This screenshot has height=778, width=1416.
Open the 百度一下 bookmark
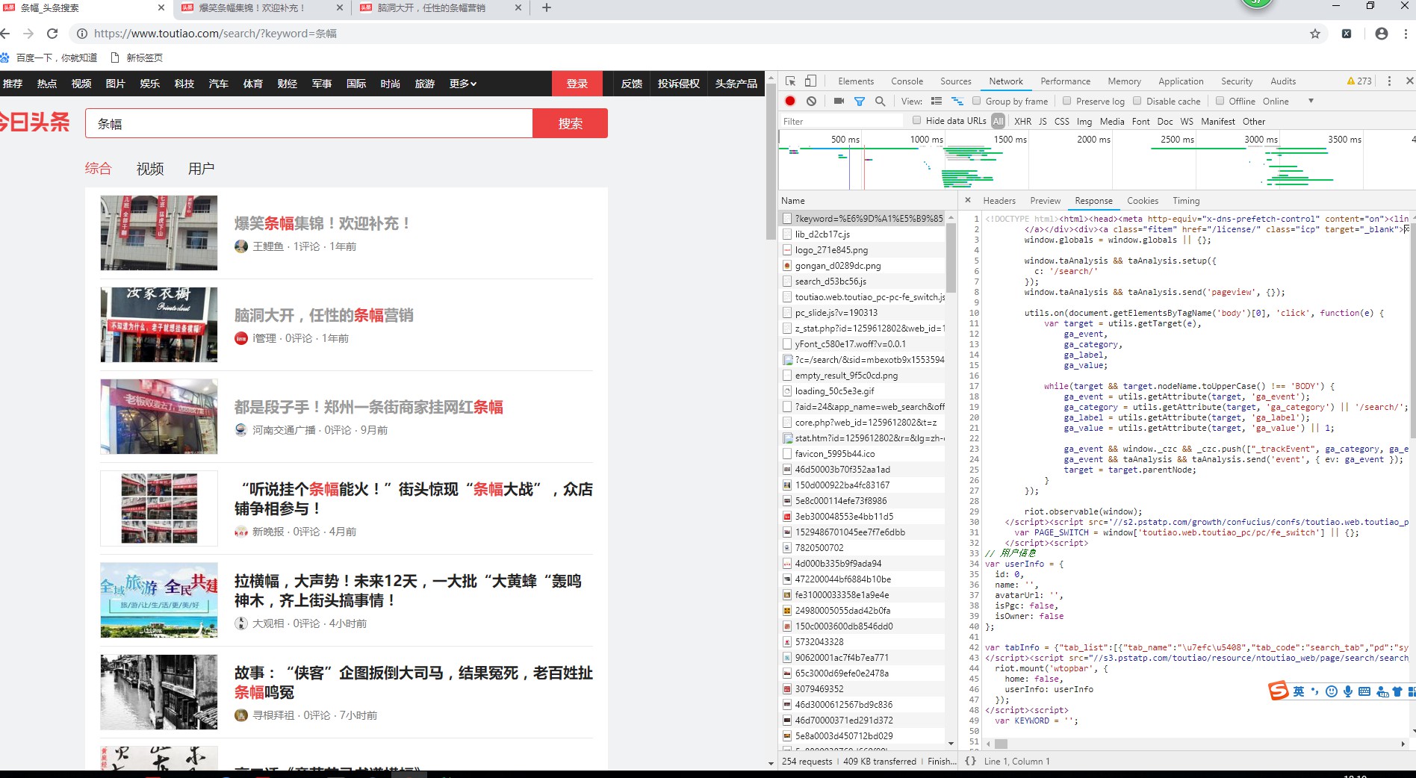pos(49,57)
